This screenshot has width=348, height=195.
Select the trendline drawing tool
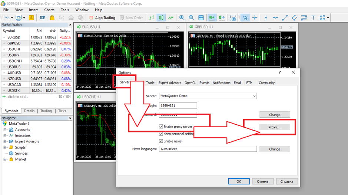click(285, 18)
